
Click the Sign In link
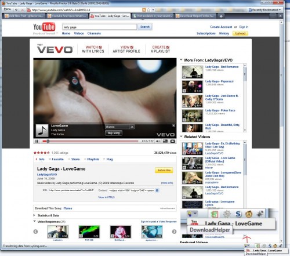click(244, 27)
